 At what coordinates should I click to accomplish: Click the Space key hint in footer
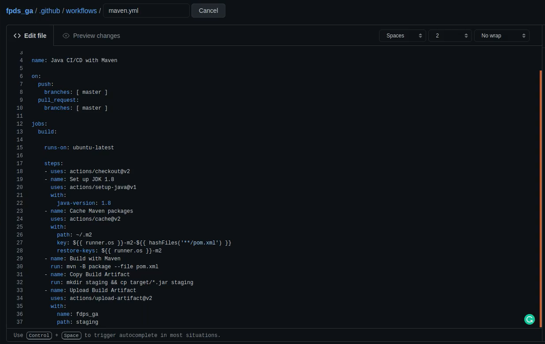pos(71,335)
